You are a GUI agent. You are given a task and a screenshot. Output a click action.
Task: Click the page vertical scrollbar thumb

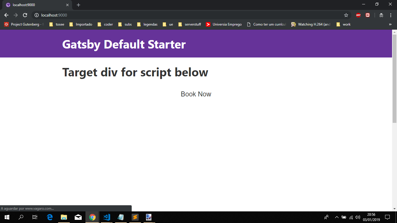tap(394, 78)
